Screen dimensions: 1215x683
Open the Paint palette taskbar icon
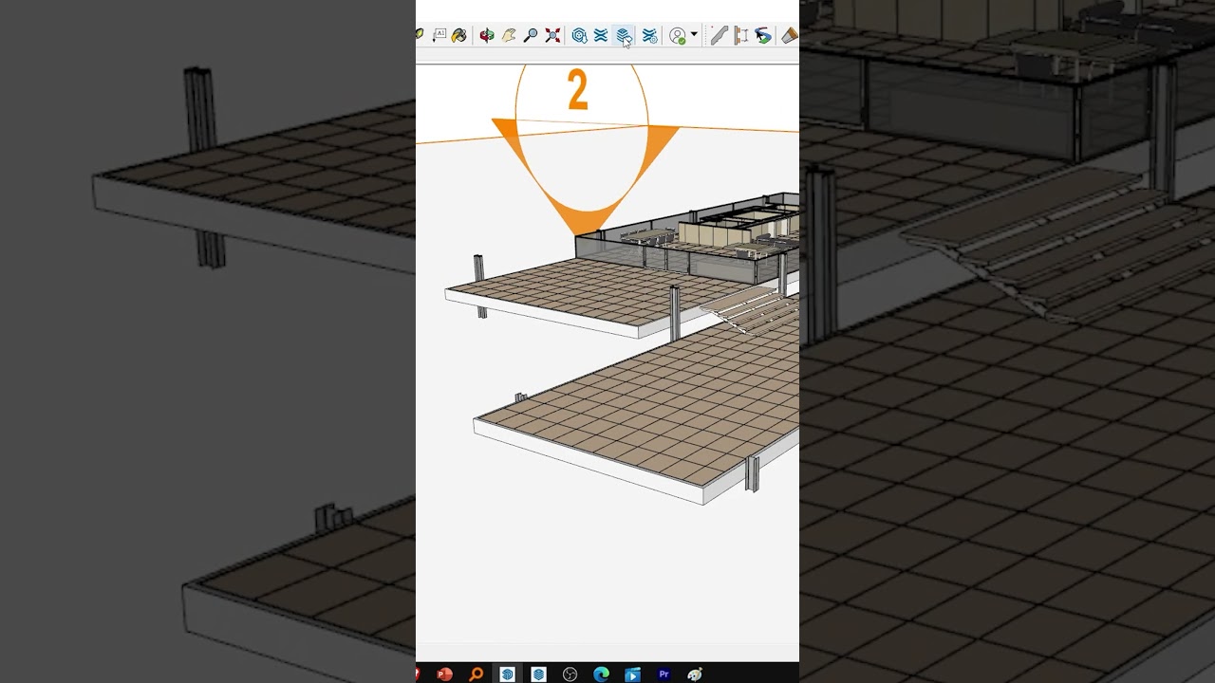(x=695, y=674)
